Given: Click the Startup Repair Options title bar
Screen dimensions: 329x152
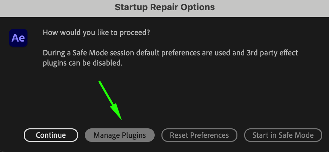Looking at the screenshot, I should [164, 7].
